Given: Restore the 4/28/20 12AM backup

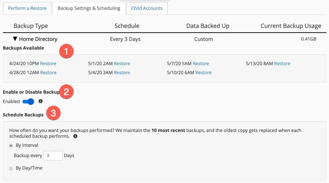Looking at the screenshot, I should pos(48,73).
